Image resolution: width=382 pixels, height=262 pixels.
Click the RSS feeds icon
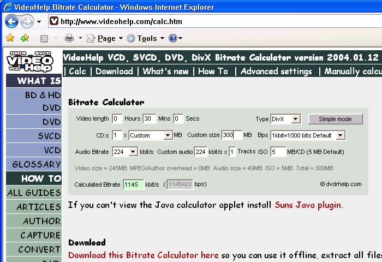coord(44,39)
